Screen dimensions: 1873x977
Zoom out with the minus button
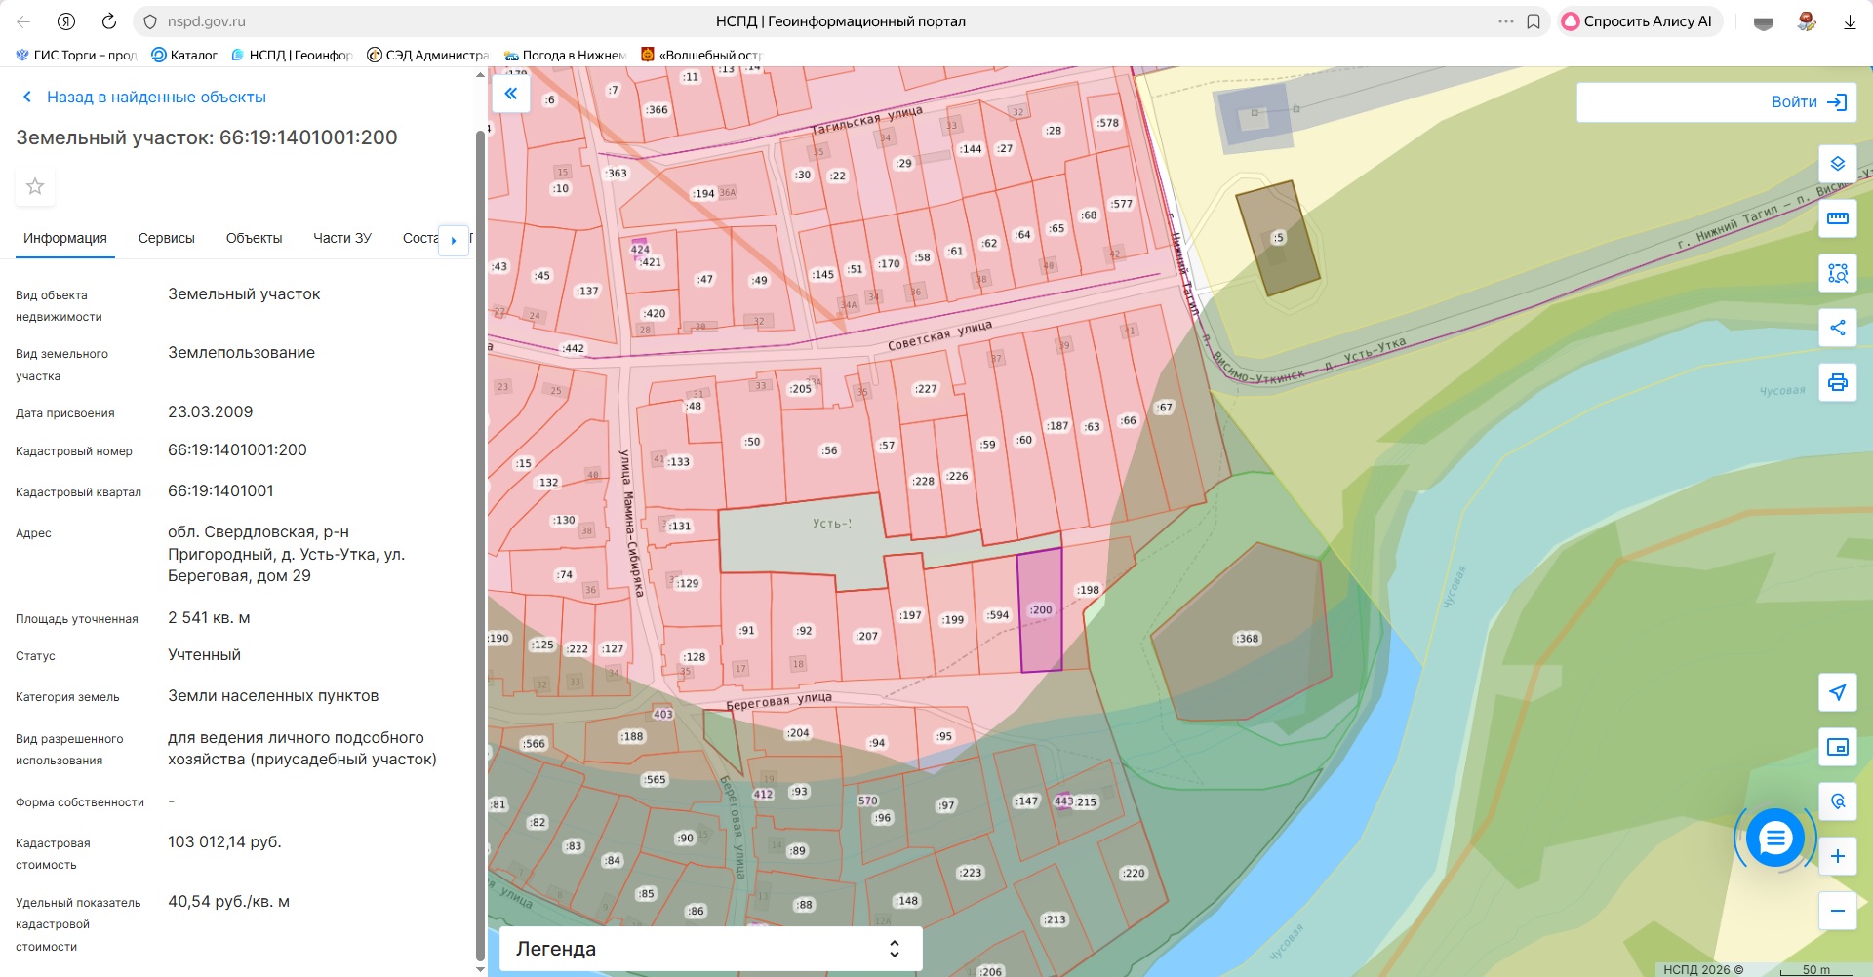[1837, 911]
